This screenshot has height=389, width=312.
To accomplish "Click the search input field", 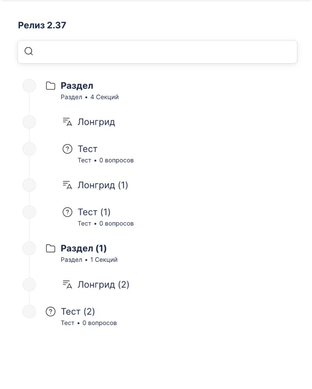I will 164,51.
